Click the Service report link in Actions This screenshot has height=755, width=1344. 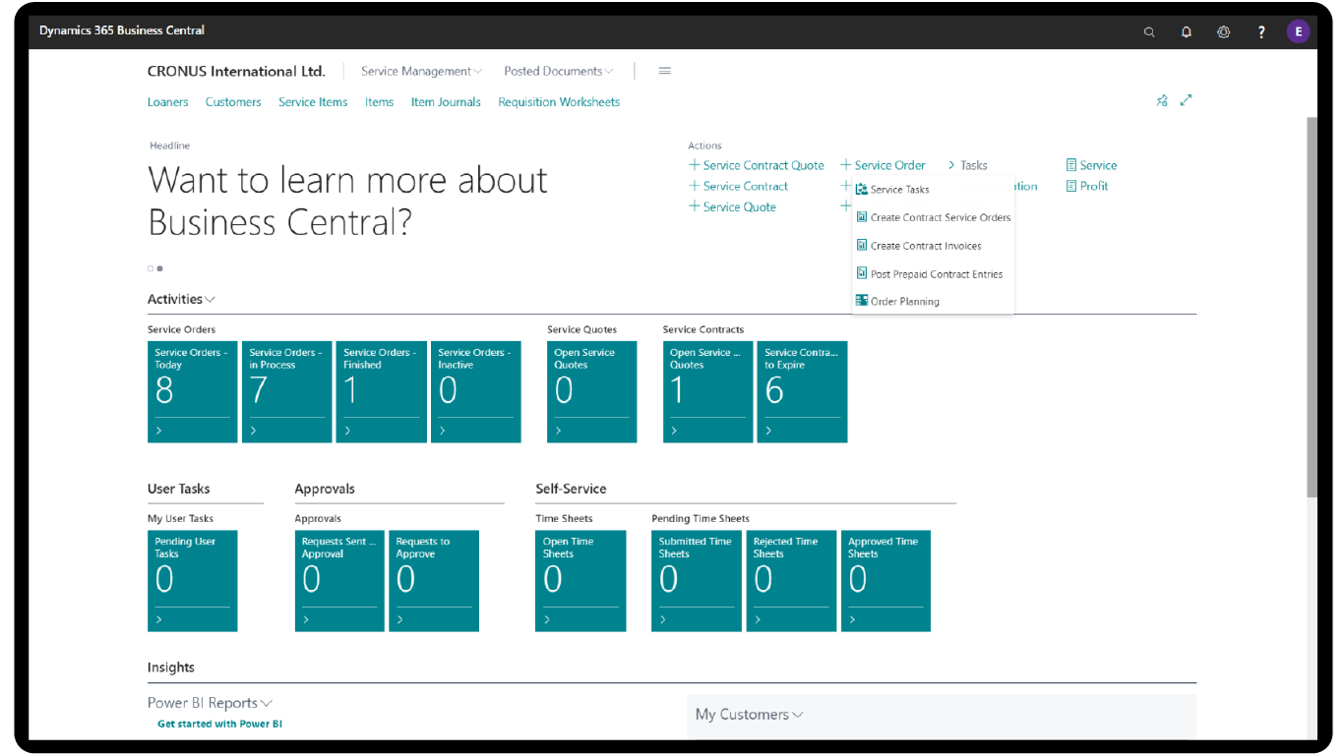coord(1098,165)
